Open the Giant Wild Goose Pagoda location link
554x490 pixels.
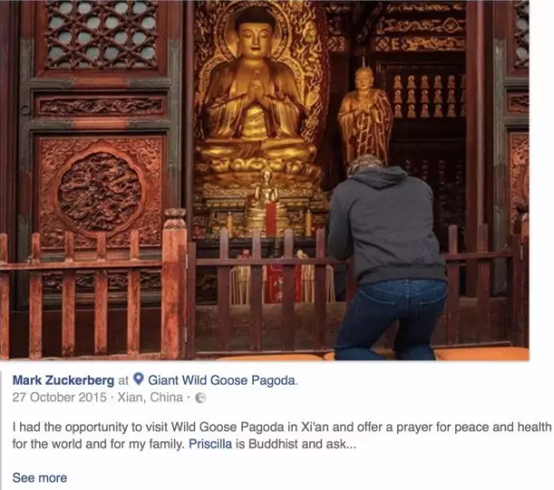point(222,380)
